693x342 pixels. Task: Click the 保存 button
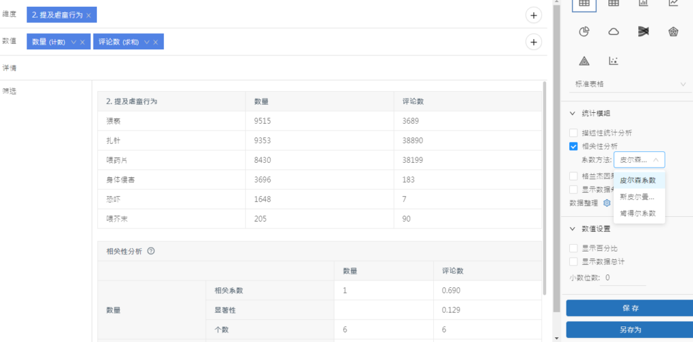pyautogui.click(x=629, y=308)
